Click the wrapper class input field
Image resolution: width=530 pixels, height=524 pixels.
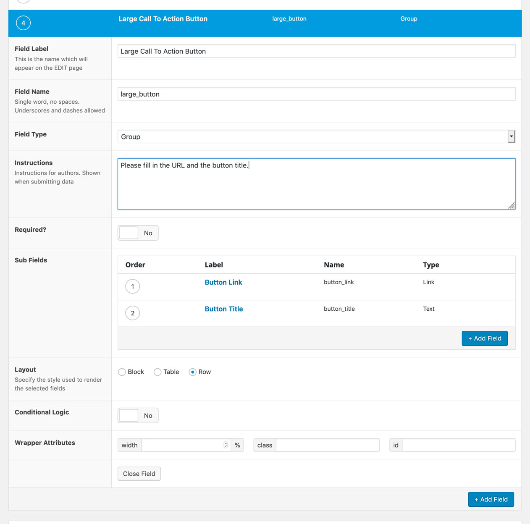(328, 445)
